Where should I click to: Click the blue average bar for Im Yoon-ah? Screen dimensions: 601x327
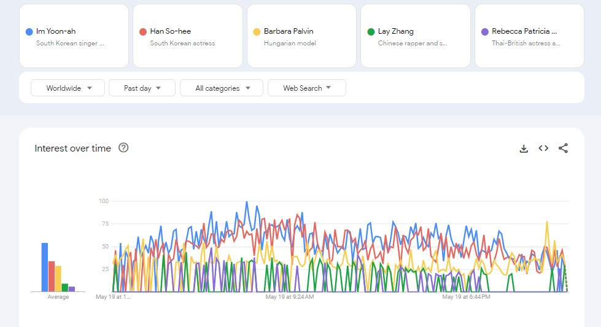[x=45, y=267]
